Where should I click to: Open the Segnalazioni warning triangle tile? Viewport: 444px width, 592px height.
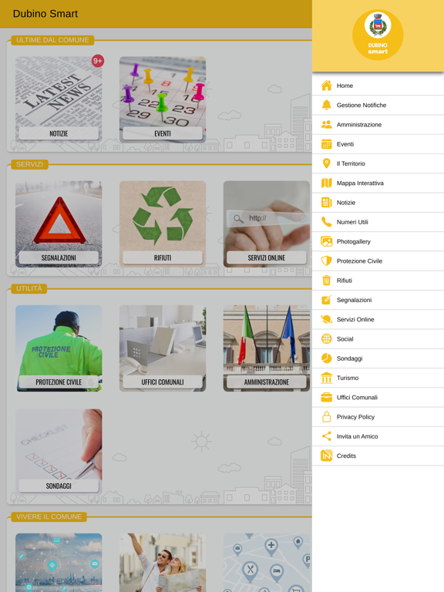59,224
